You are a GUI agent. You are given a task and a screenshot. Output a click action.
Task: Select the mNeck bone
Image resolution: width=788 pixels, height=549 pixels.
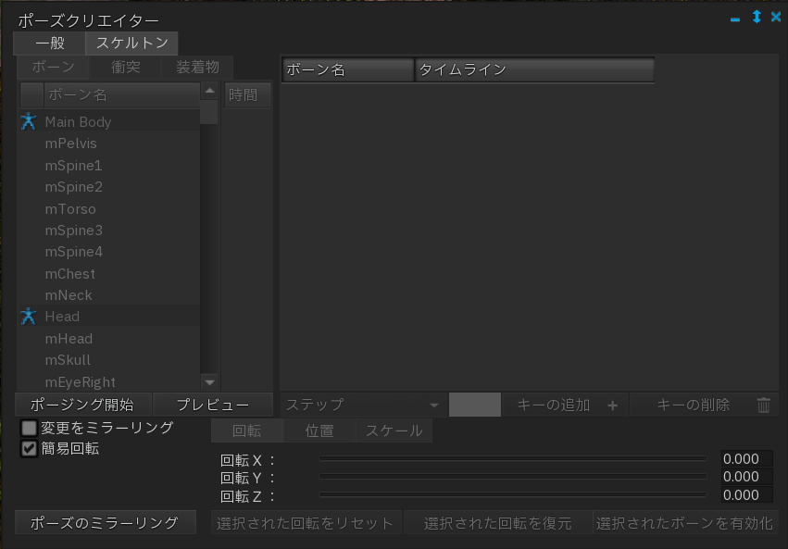[x=109, y=295]
